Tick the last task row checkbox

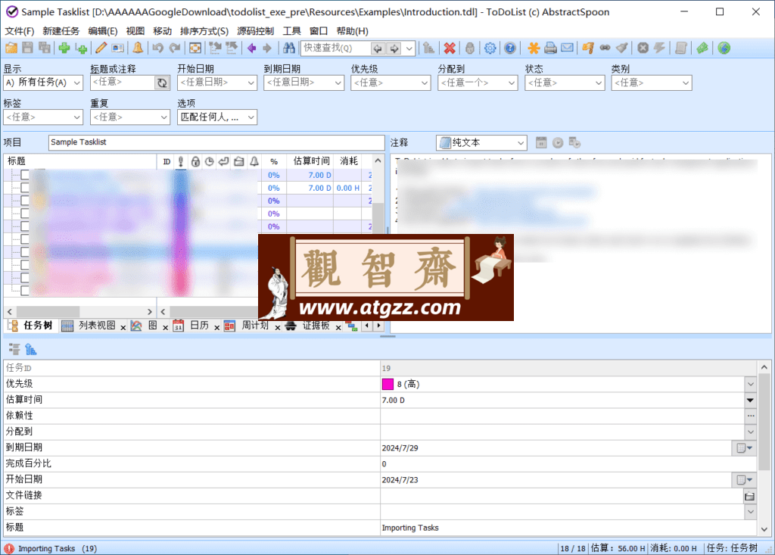(x=25, y=290)
